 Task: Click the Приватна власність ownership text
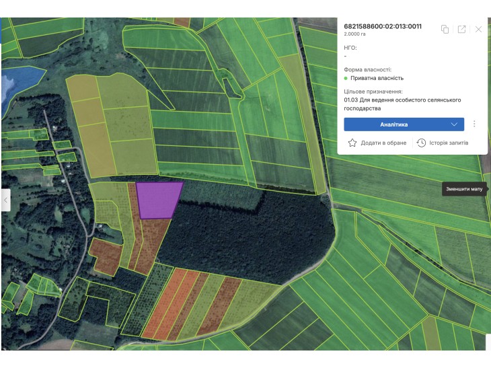click(x=377, y=78)
